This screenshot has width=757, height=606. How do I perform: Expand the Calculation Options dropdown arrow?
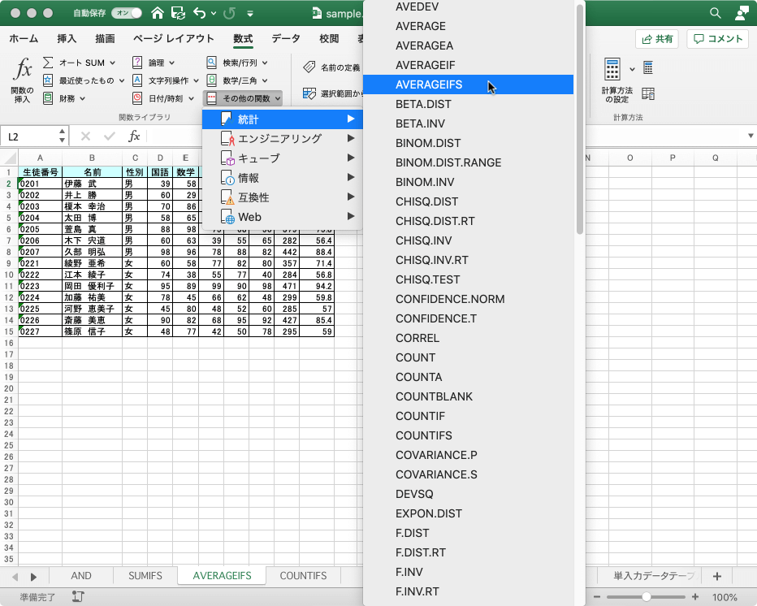point(632,69)
